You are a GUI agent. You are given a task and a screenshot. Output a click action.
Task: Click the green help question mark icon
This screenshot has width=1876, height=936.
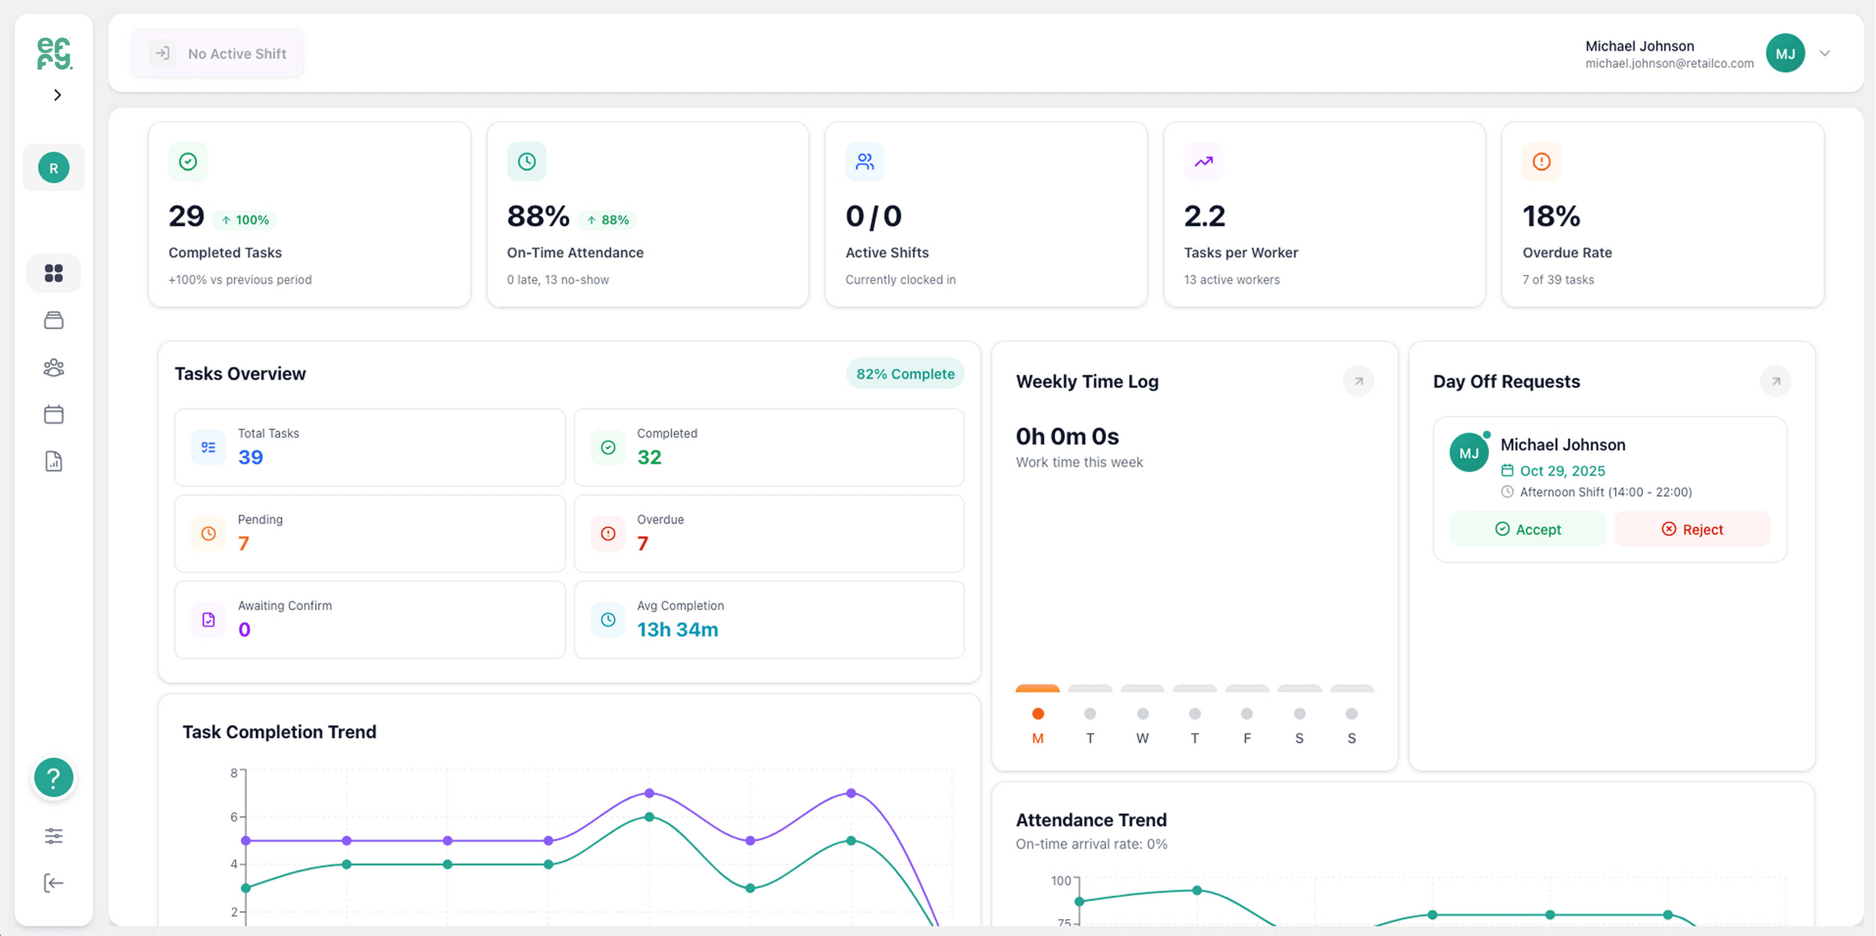tap(53, 777)
